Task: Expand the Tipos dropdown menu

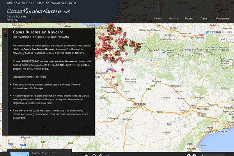Action: pyautogui.click(x=205, y=18)
